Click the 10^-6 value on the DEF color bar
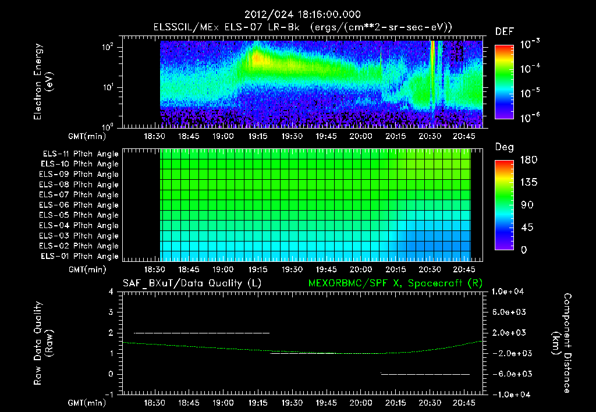Screen dimensions: 596x412 (x=530, y=118)
